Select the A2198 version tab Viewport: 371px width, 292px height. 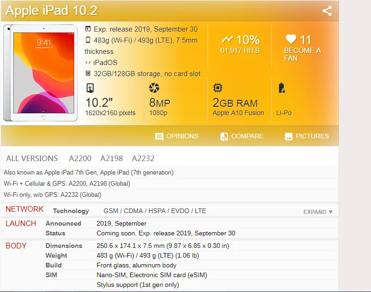click(x=111, y=158)
